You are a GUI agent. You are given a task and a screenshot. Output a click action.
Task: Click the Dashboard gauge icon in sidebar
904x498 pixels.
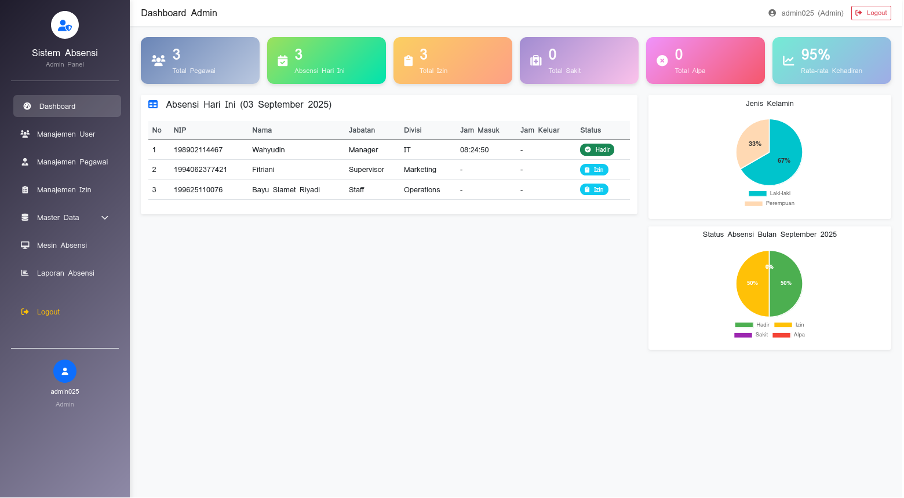(27, 107)
